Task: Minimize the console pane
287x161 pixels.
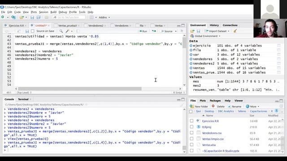Action: [178, 99]
